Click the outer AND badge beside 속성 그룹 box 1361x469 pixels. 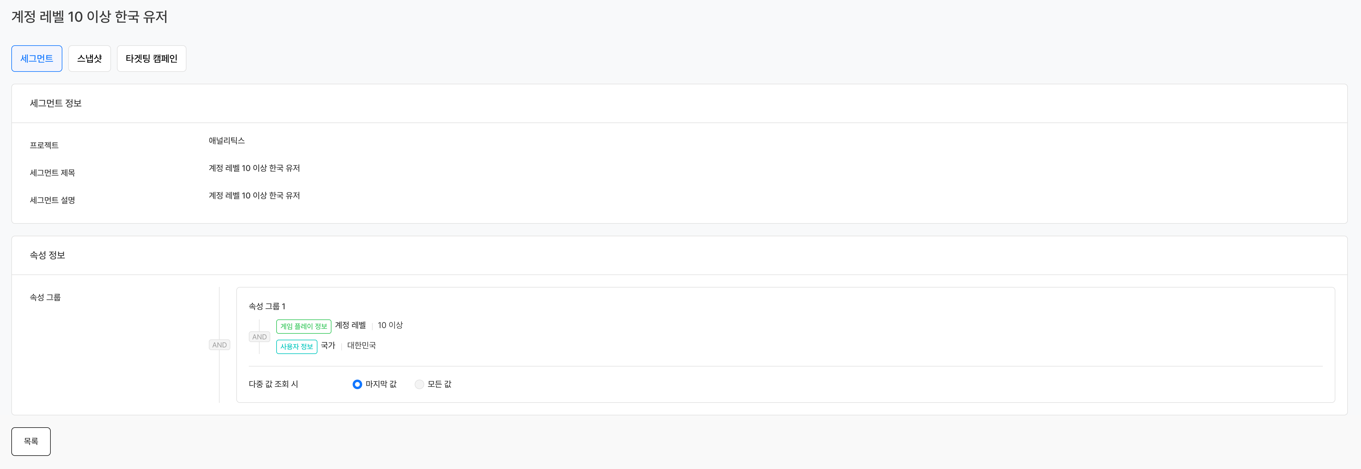(x=219, y=345)
